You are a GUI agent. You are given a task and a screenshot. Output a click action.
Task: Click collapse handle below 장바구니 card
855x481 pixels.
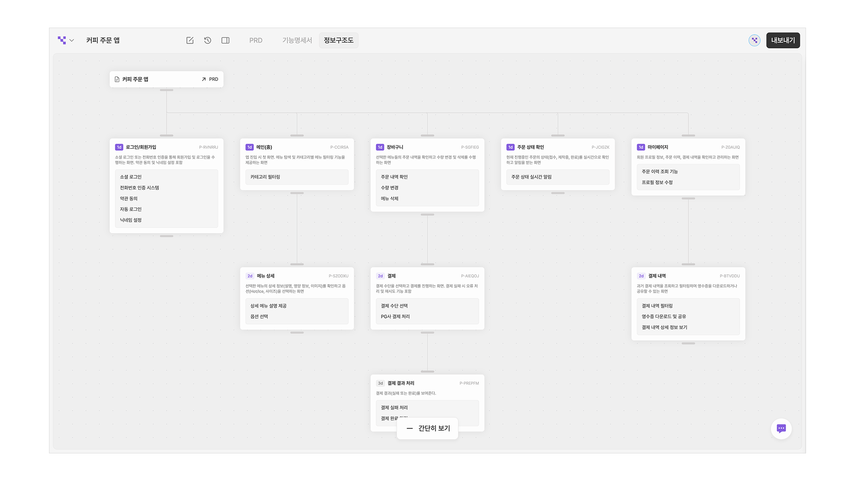click(427, 215)
